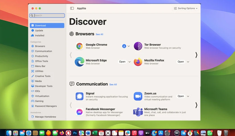The width and height of the screenshot is (235, 136).
Task: Open Photoshop from the Dock
Action: [75, 133]
